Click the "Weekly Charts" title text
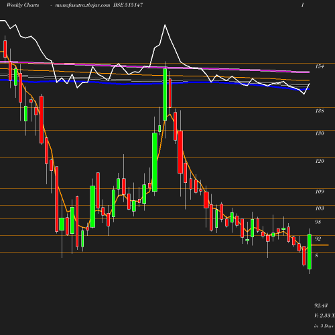Viewport: 335px width, 335px height. 23,5
